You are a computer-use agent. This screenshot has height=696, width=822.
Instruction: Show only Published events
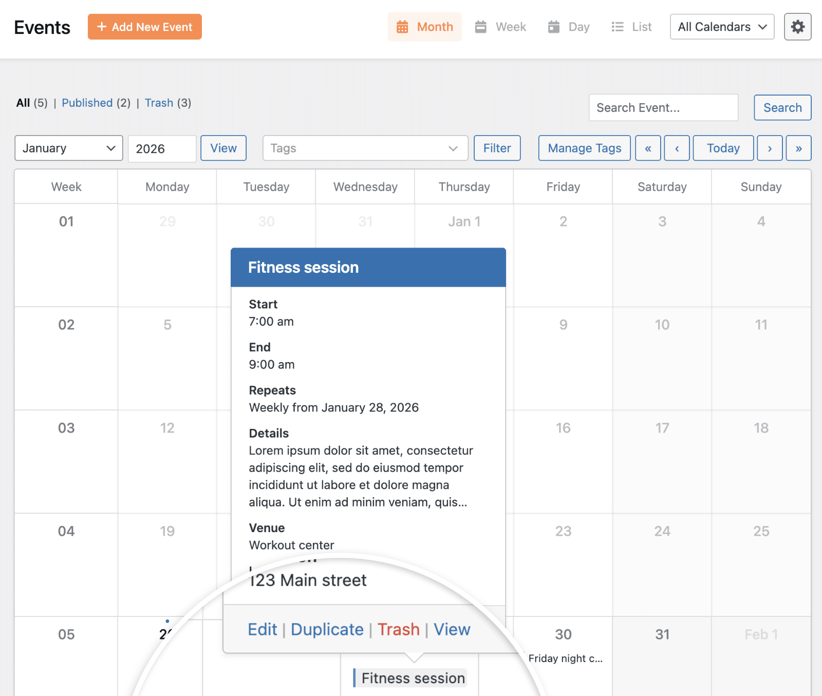87,103
